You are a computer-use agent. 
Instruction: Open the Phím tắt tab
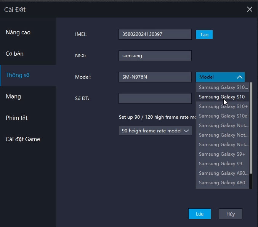point(17,118)
